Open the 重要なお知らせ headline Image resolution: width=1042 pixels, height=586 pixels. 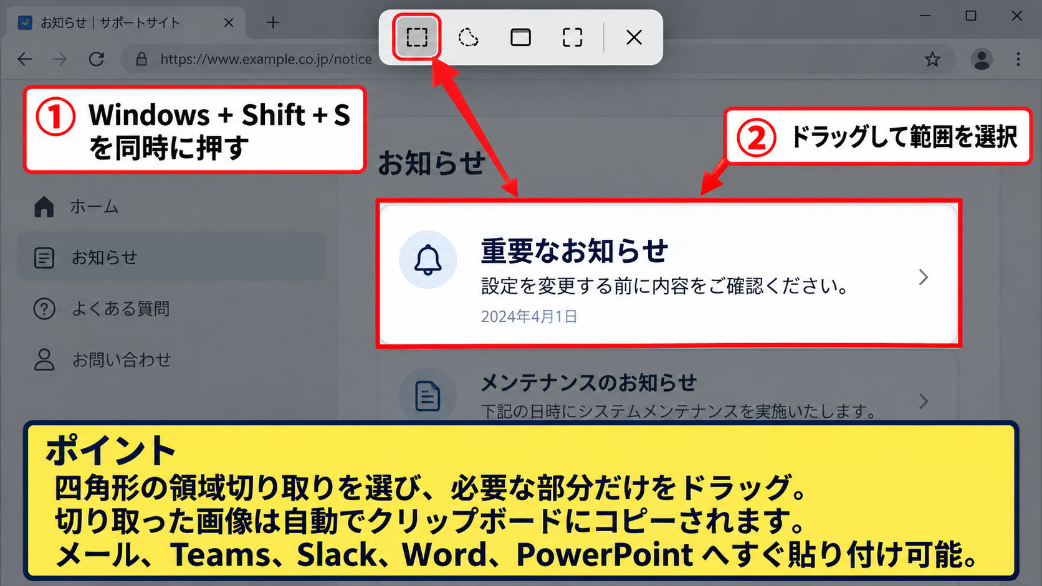pos(574,251)
